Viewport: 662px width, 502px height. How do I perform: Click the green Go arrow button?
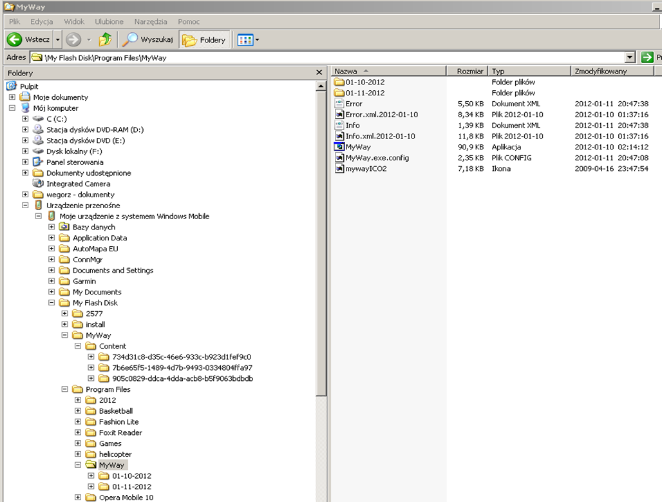point(647,57)
